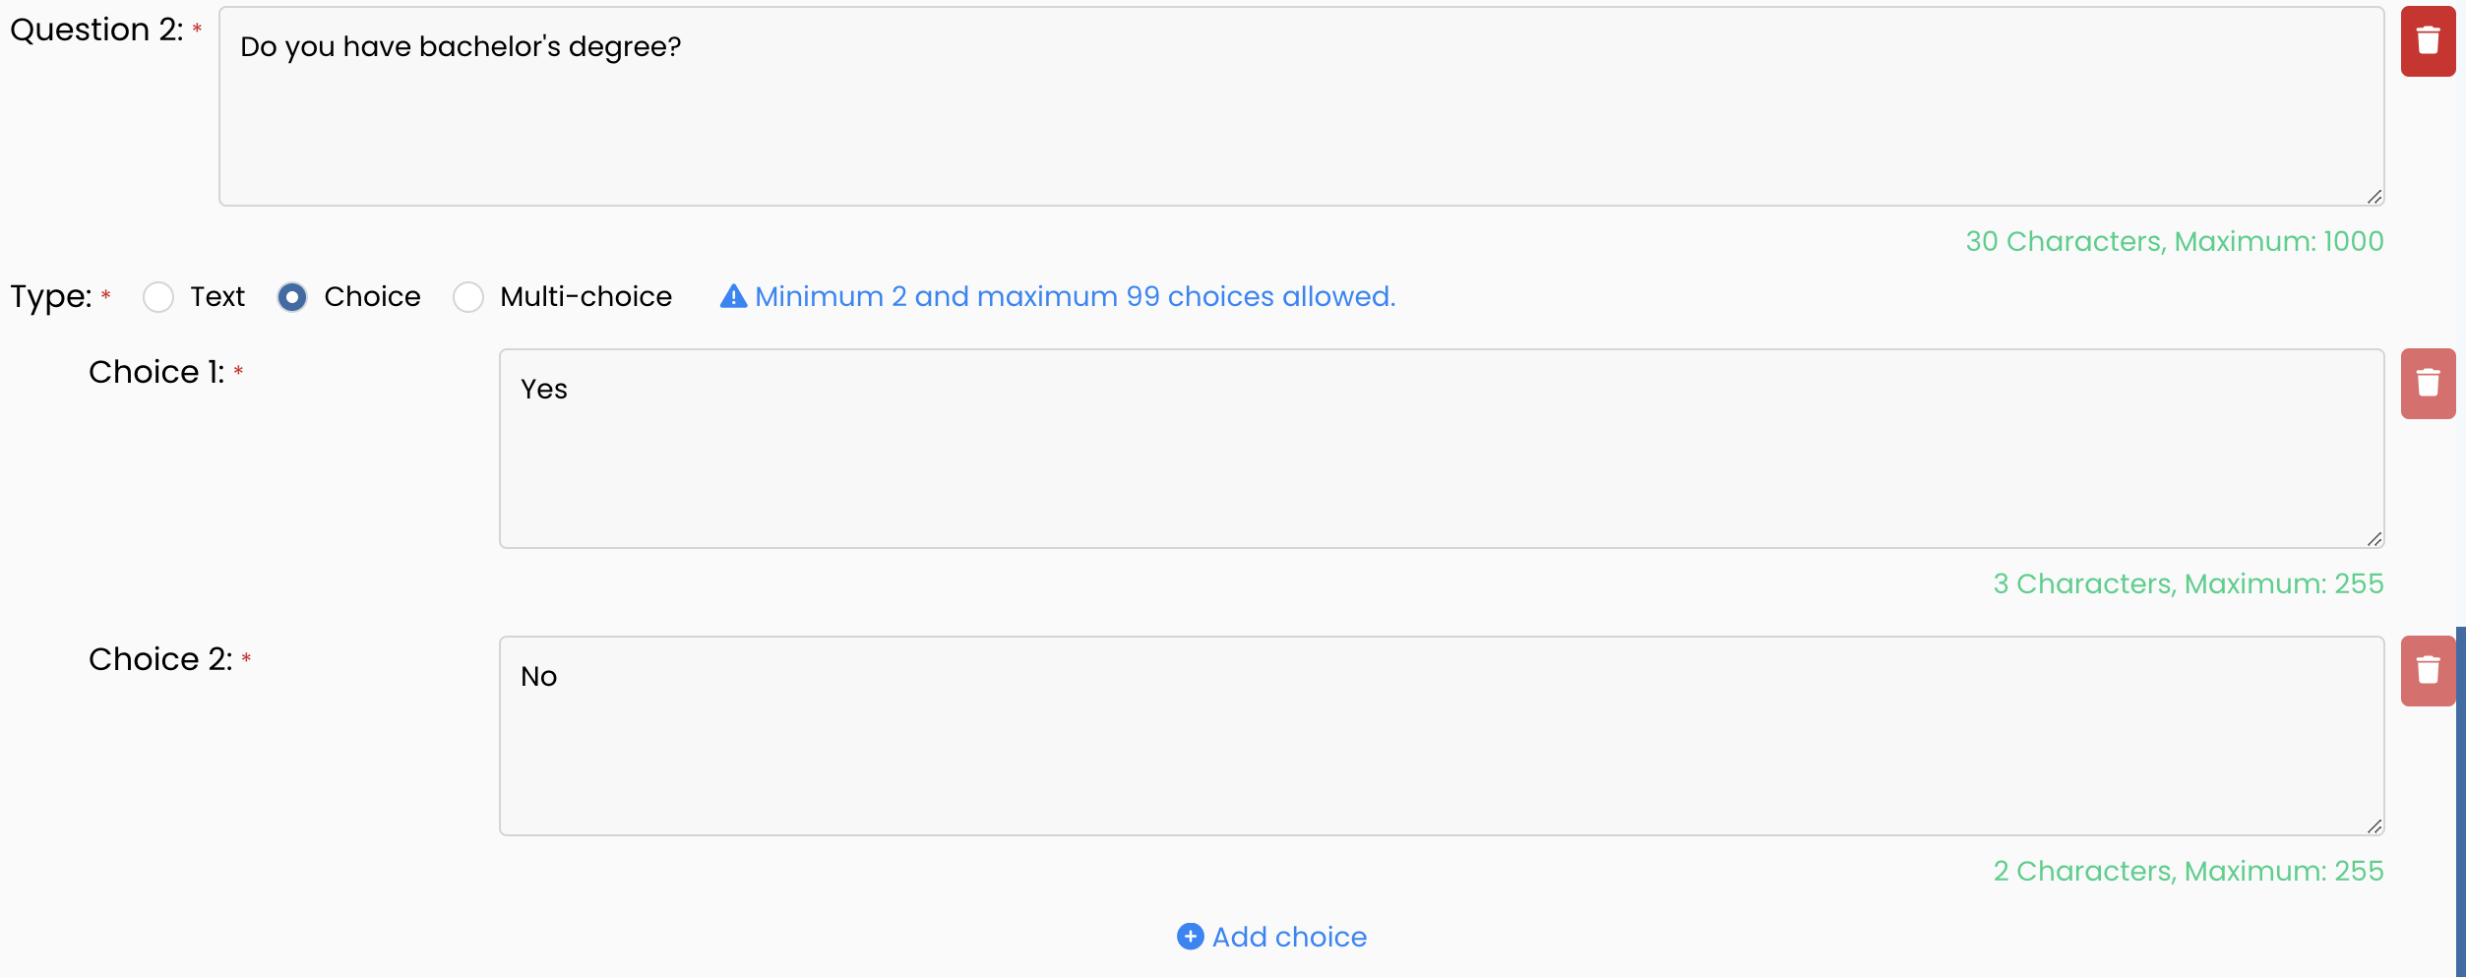The height and width of the screenshot is (978, 2466).
Task: Focus the Choice 2 text area containing No
Action: (1442, 736)
